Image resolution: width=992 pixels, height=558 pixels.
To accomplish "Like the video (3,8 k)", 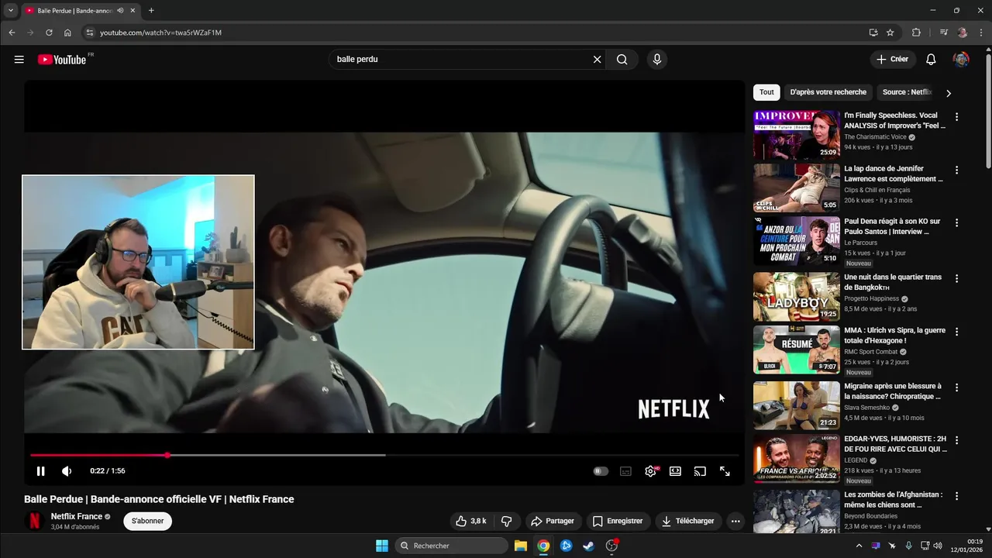I will [471, 521].
